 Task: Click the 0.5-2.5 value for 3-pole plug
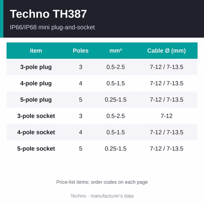pyautogui.click(x=115, y=67)
